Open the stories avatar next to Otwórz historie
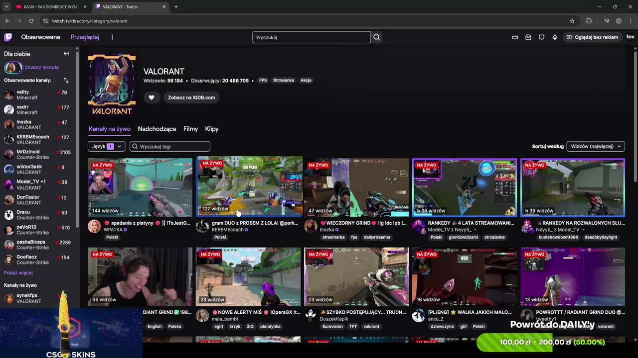Image resolution: width=638 pixels, height=358 pixels. click(13, 68)
